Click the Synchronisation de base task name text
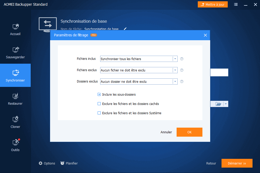 coord(101,29)
